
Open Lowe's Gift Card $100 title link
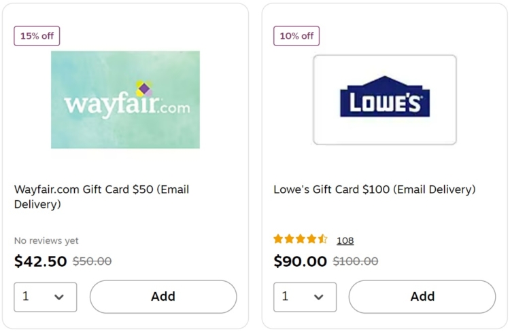click(375, 189)
